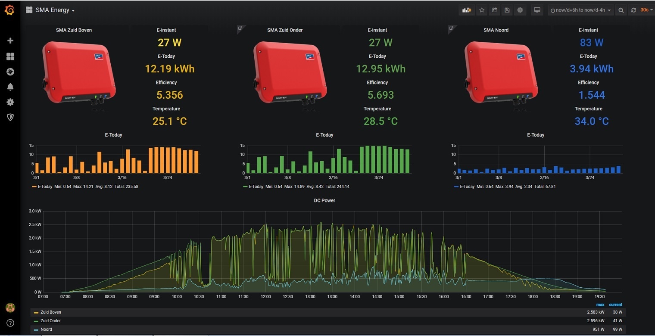Toggle the Zuid Onder series in DC Power legend
The image size is (655, 336).
[51, 321]
